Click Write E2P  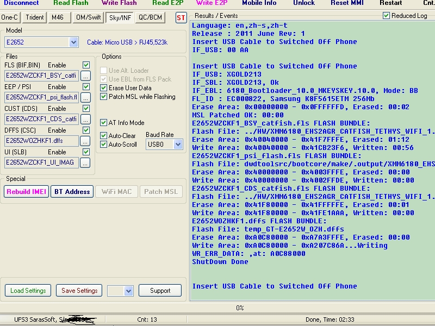click(212, 3)
